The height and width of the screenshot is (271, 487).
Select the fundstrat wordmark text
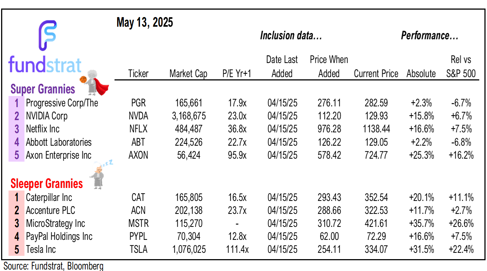44,66
